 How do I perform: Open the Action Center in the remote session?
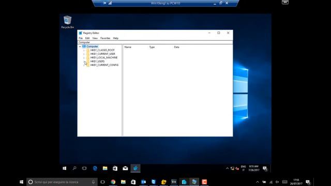pyautogui.click(x=265, y=168)
